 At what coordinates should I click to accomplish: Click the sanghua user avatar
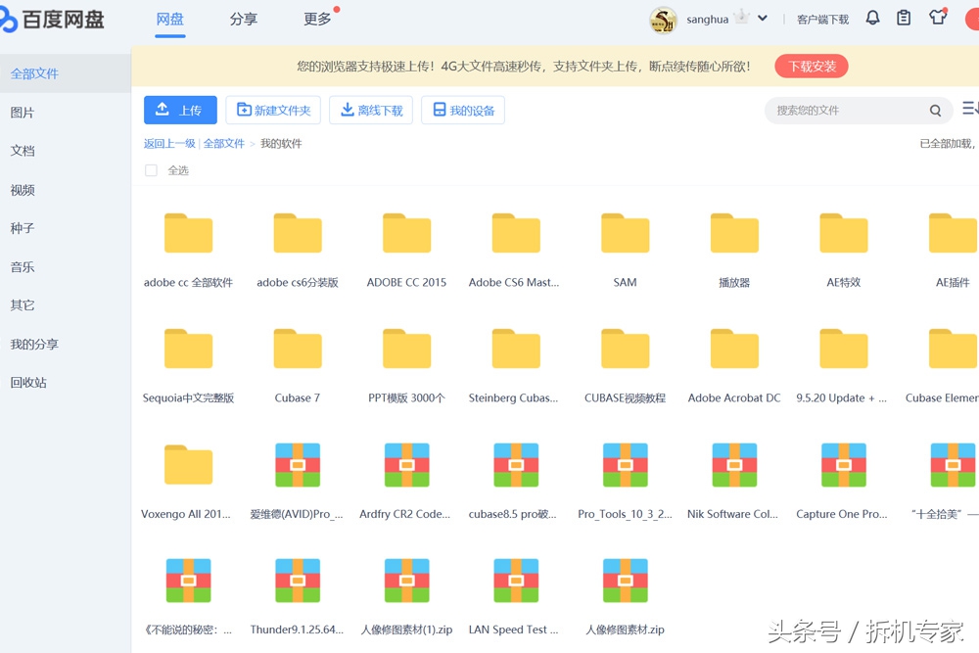[663, 20]
